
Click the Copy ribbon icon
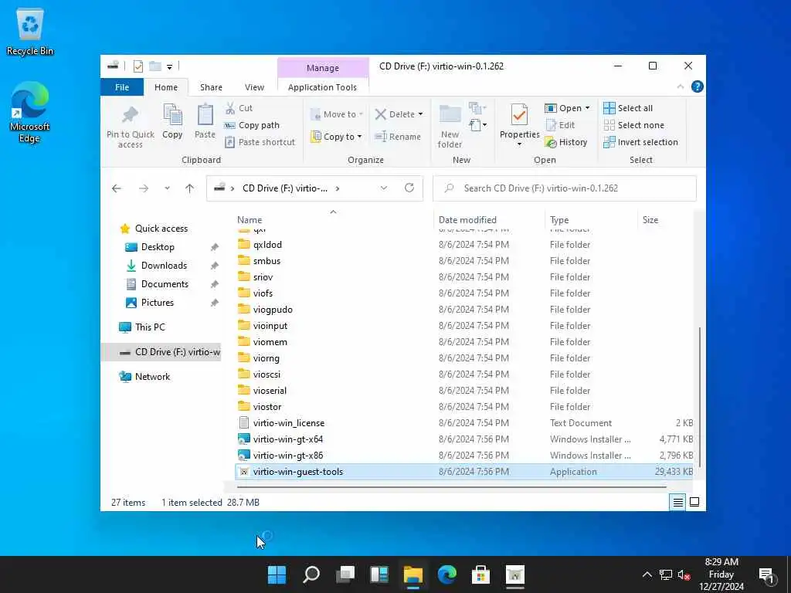coord(172,115)
